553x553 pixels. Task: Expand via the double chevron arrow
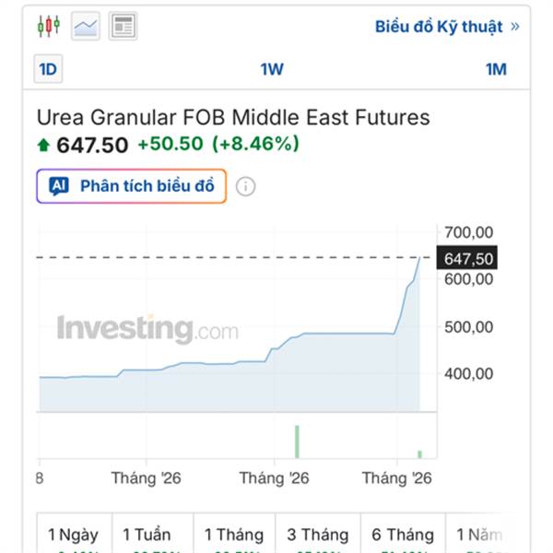point(514,26)
